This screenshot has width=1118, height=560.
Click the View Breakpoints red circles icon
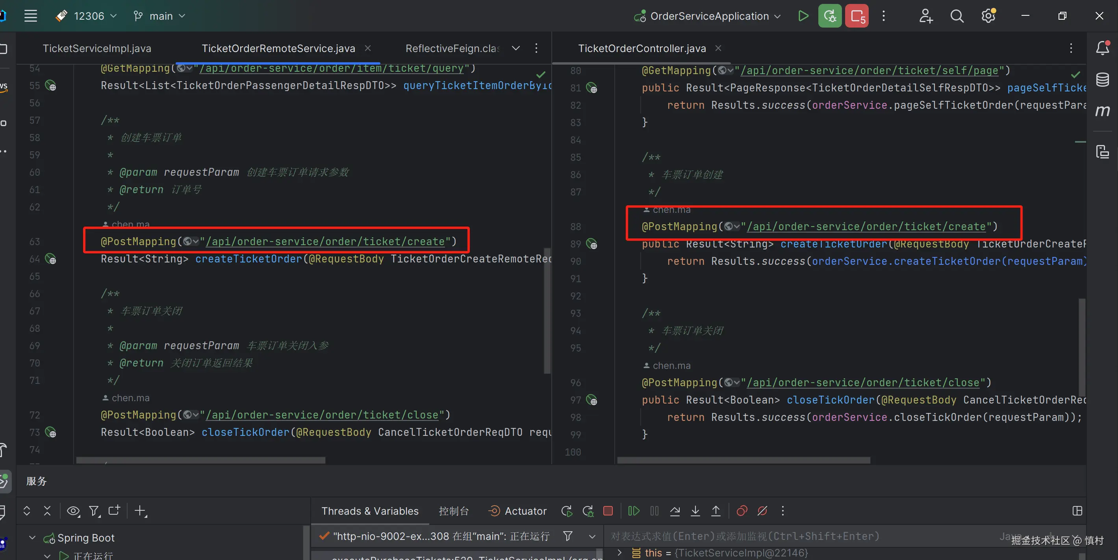[742, 511]
